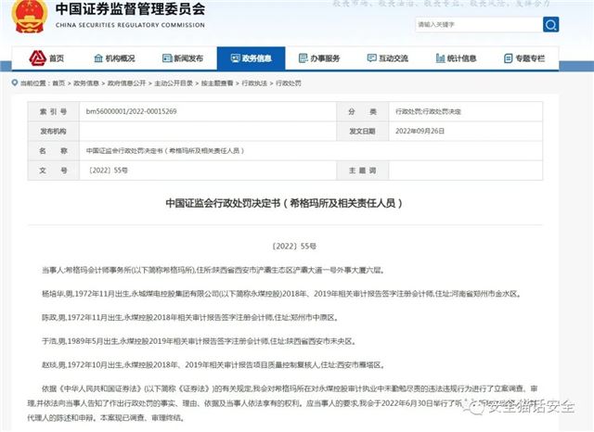Screen dimensions: 594x432
Task: Click the CSRC national emblem logo
Action: coord(30,16)
